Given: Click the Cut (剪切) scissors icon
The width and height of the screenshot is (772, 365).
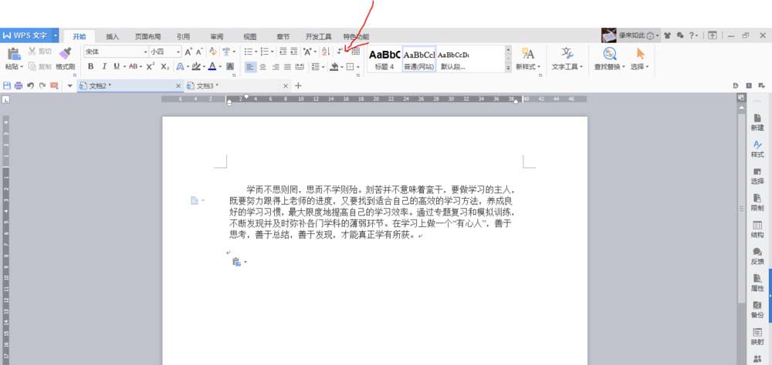Looking at the screenshot, I should (x=32, y=51).
